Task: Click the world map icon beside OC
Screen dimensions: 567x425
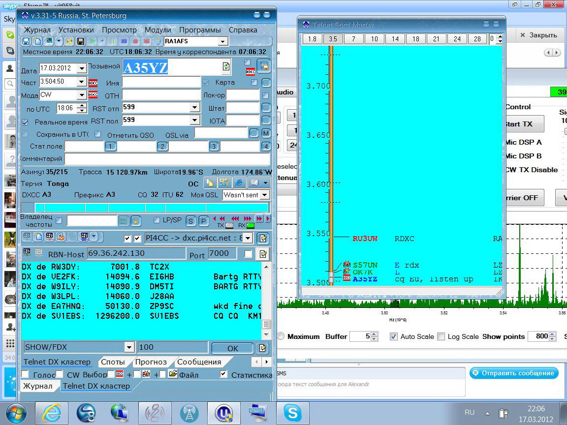Action: [x=224, y=183]
